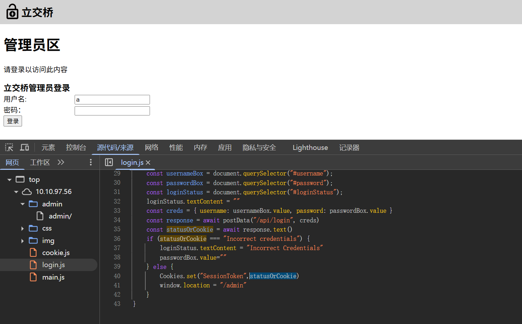Close the login.js file tab

coord(148,162)
